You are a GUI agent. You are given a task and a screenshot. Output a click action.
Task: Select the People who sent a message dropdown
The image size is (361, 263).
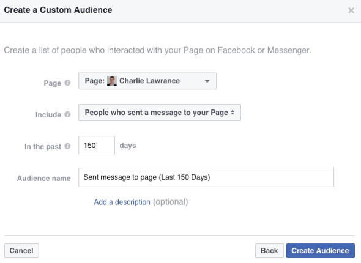tap(160, 113)
